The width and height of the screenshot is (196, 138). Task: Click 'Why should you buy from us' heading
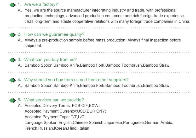tap(76, 80)
